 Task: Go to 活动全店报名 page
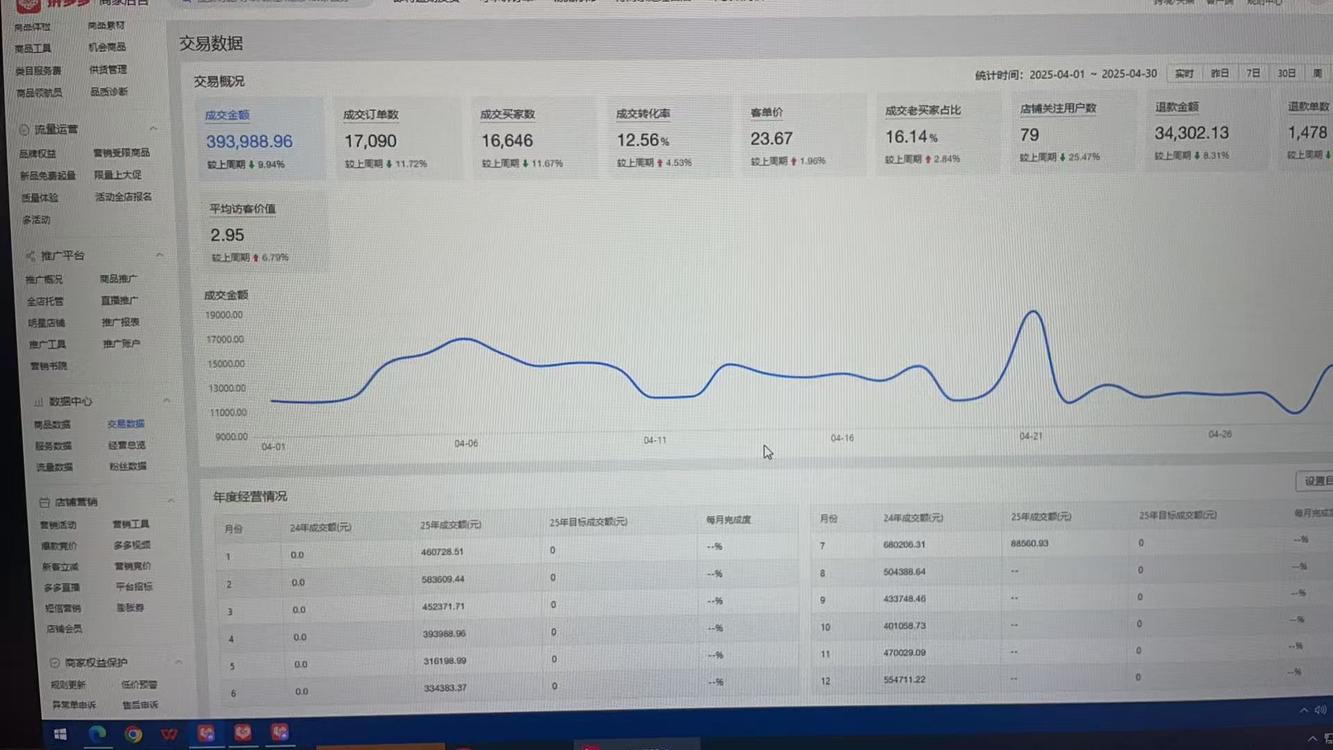pyautogui.click(x=124, y=197)
